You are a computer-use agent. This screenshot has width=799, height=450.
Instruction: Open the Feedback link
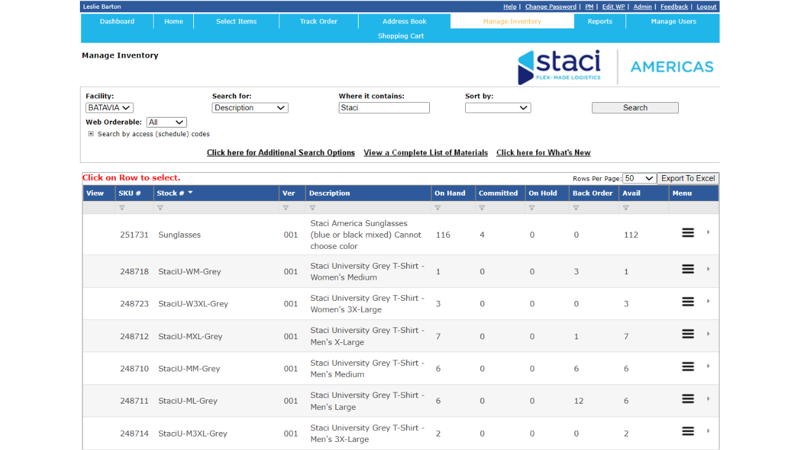point(674,7)
